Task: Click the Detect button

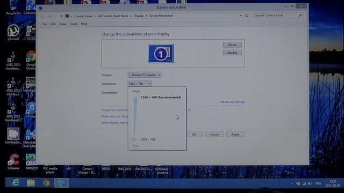Action: pyautogui.click(x=232, y=45)
